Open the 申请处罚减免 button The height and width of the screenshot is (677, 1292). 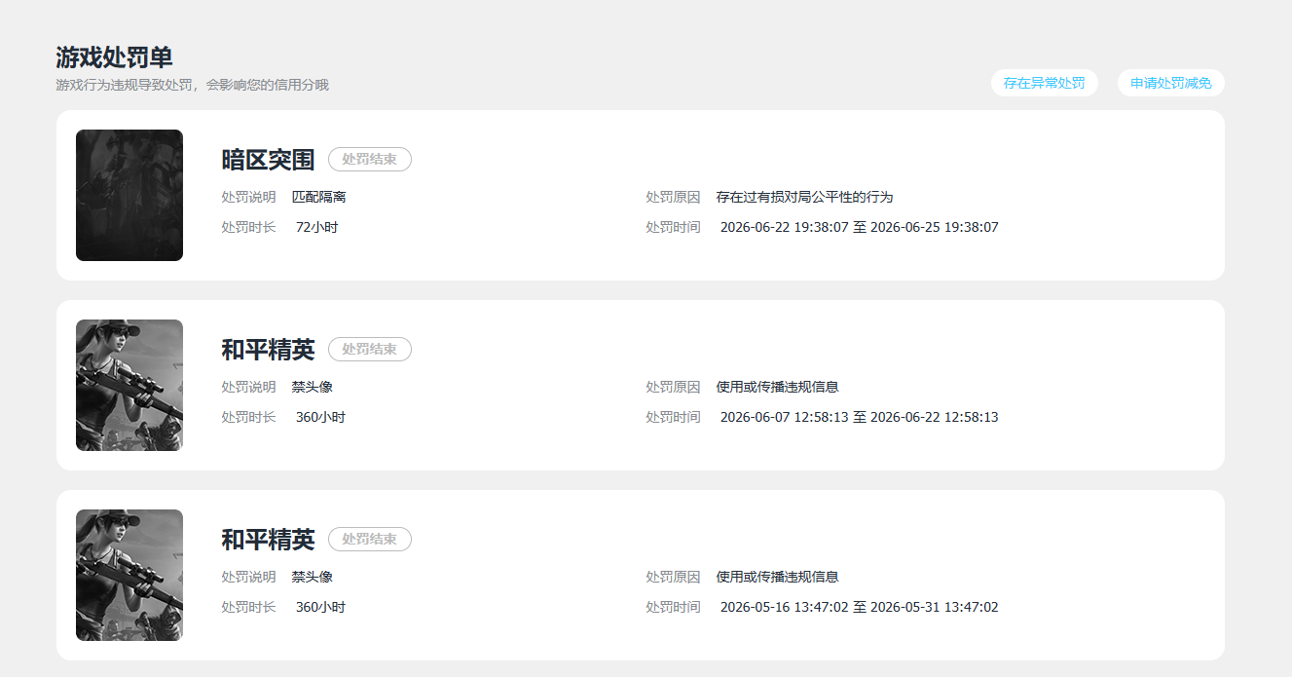click(1170, 83)
